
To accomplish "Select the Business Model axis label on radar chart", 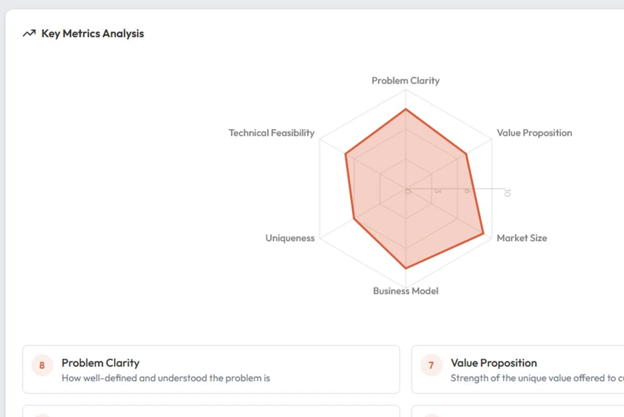I will (405, 291).
